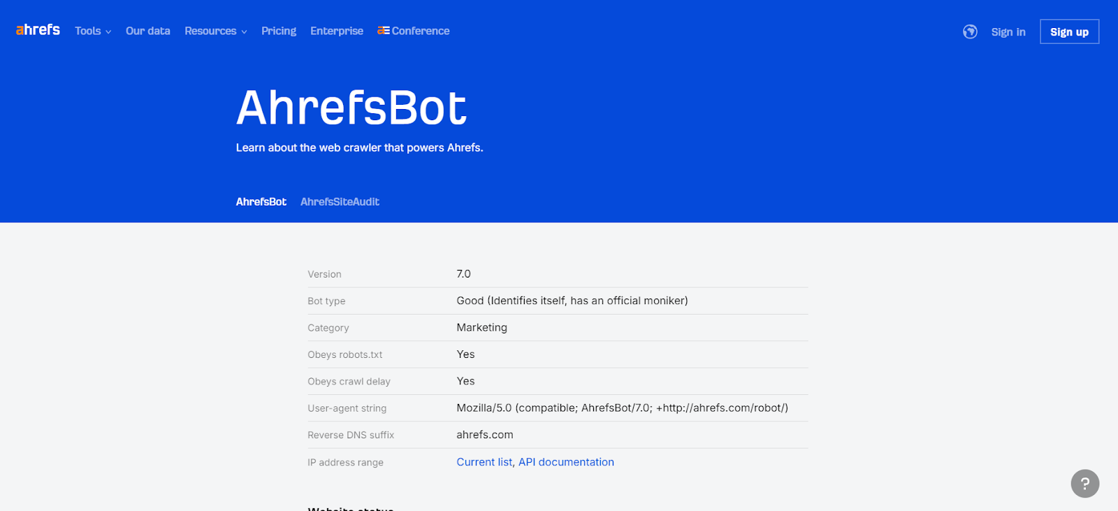Click the 'Obeys crawl delay' label
This screenshot has height=511, width=1118.
coord(349,382)
